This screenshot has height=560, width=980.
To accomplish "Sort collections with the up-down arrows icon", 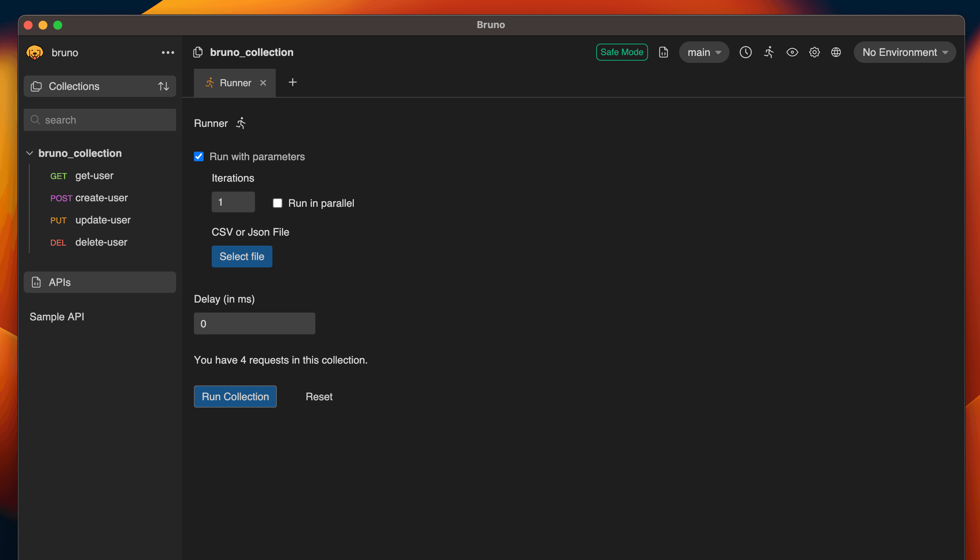I will (x=164, y=86).
